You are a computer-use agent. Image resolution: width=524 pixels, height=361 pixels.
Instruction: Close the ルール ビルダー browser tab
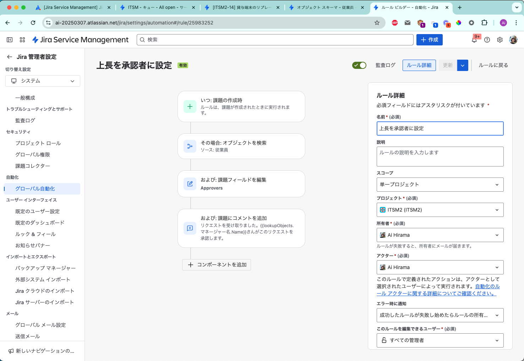point(447,7)
